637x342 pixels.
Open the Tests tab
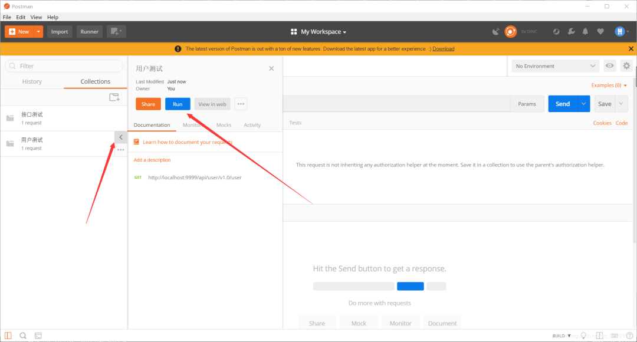[x=295, y=123]
